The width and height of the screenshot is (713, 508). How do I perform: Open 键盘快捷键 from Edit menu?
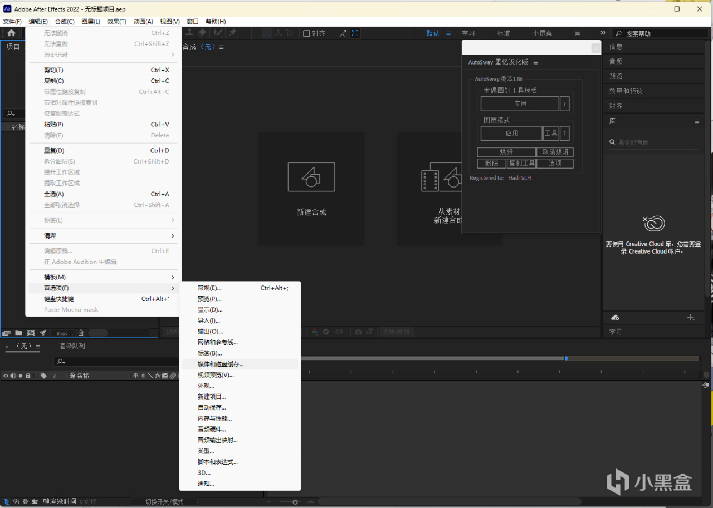pos(104,299)
